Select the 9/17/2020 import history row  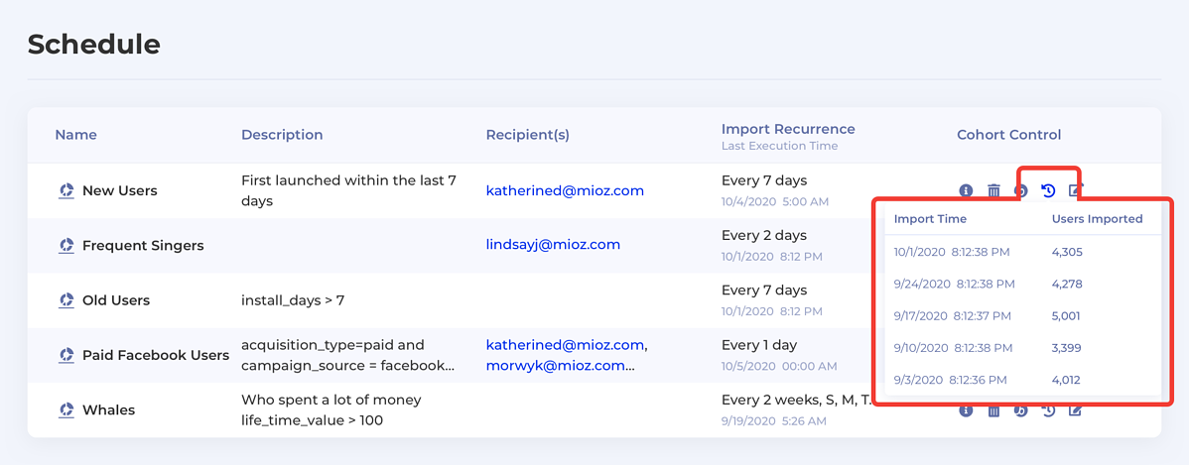1022,316
